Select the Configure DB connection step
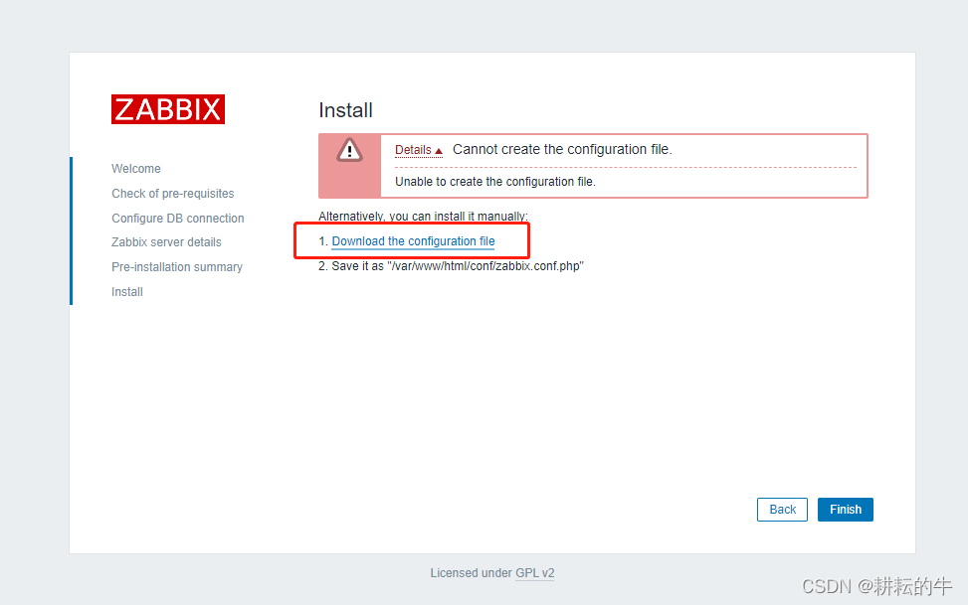Image resolution: width=968 pixels, height=605 pixels. tap(178, 218)
